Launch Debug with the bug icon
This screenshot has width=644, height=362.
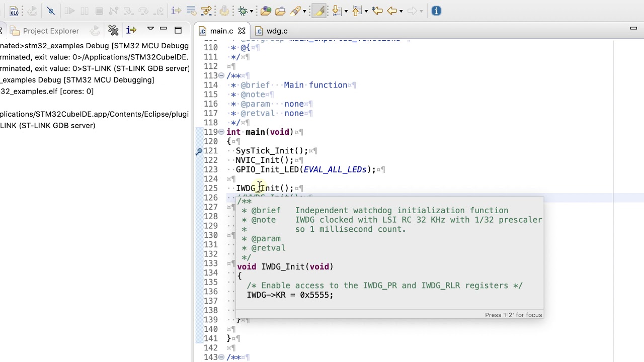(243, 11)
